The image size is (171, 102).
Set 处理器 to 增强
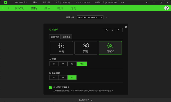coord(82,64)
